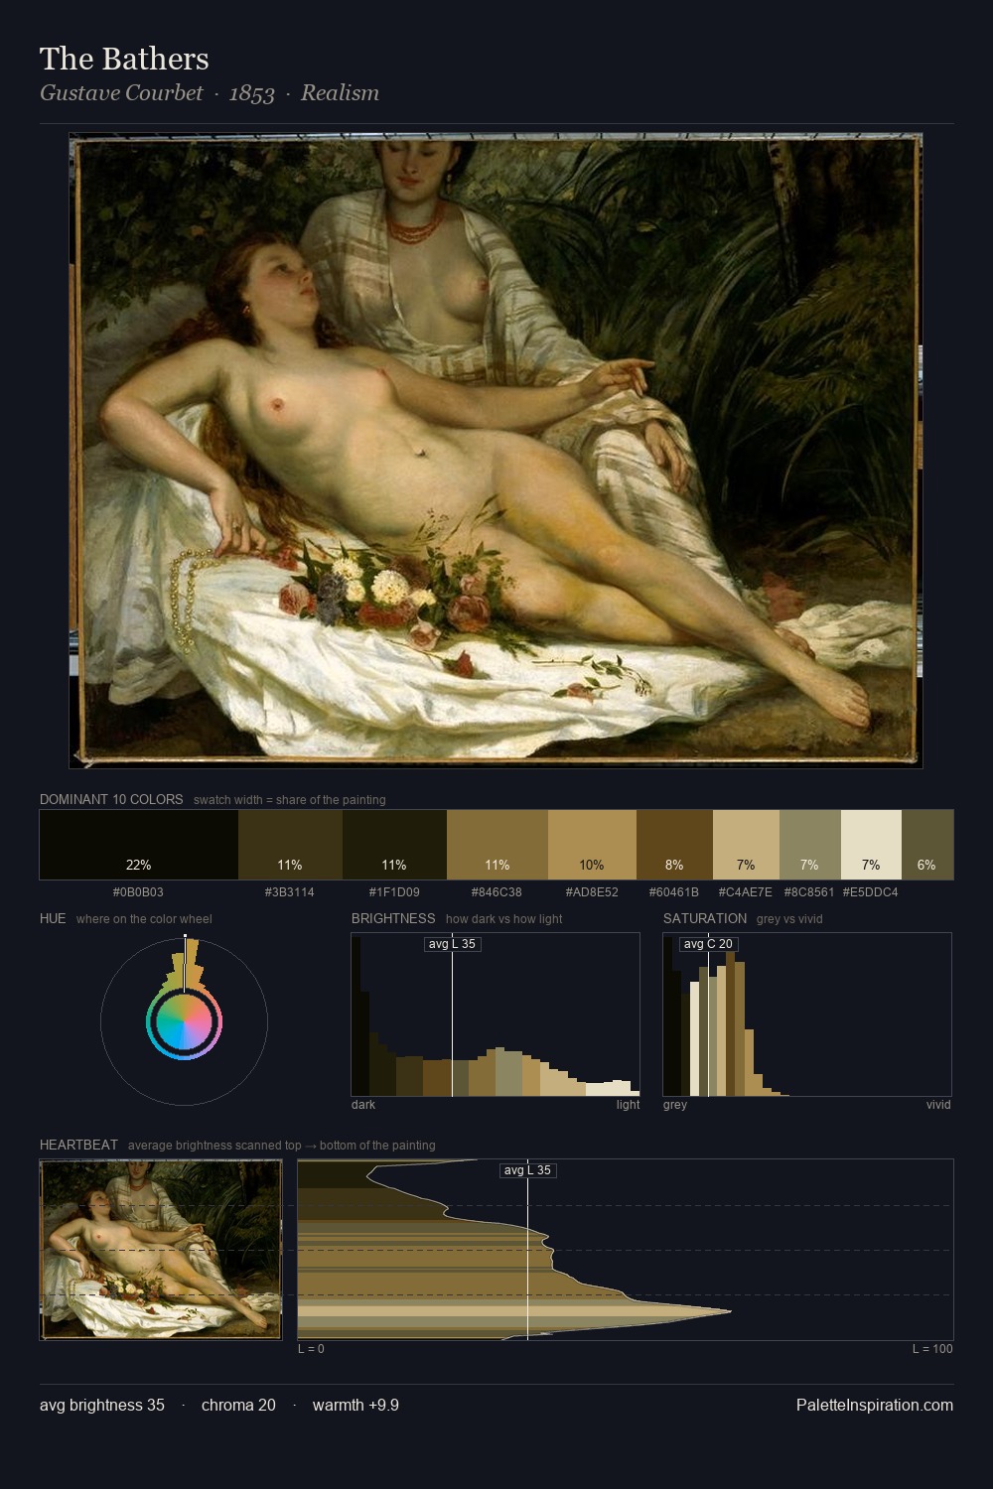Click the HUE section heading

(x=53, y=918)
